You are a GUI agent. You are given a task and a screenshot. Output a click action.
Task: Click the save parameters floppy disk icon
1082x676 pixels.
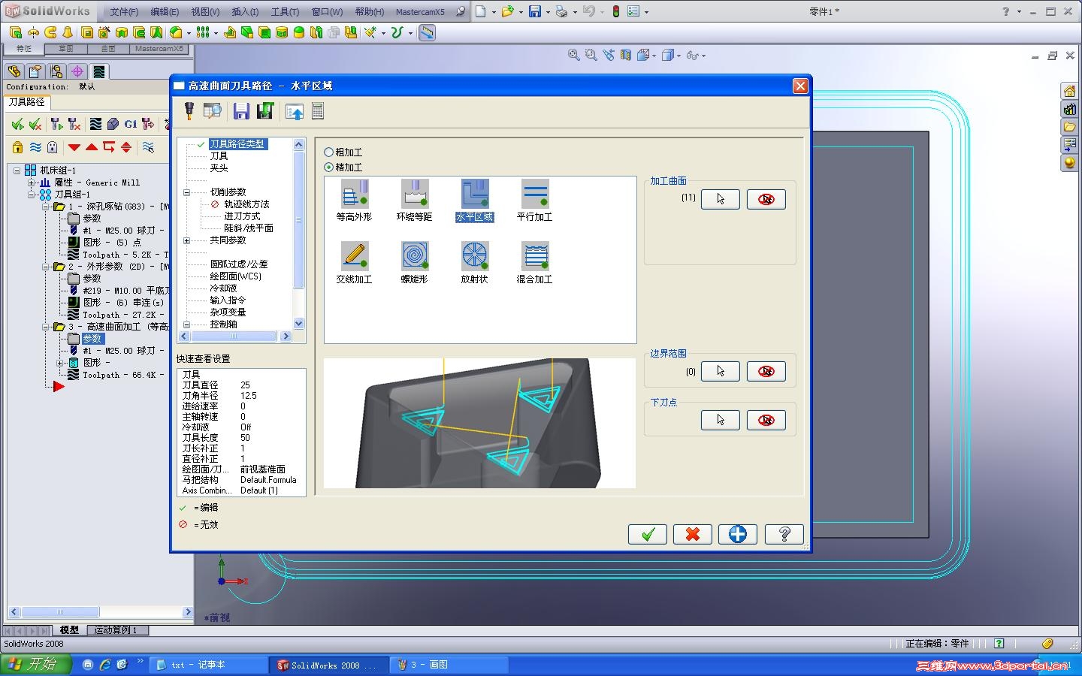[241, 111]
